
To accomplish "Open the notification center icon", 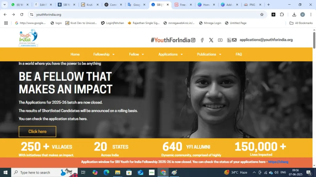I will tap(309, 172).
